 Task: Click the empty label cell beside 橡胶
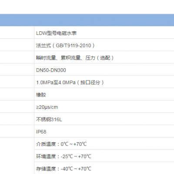(x=17, y=94)
